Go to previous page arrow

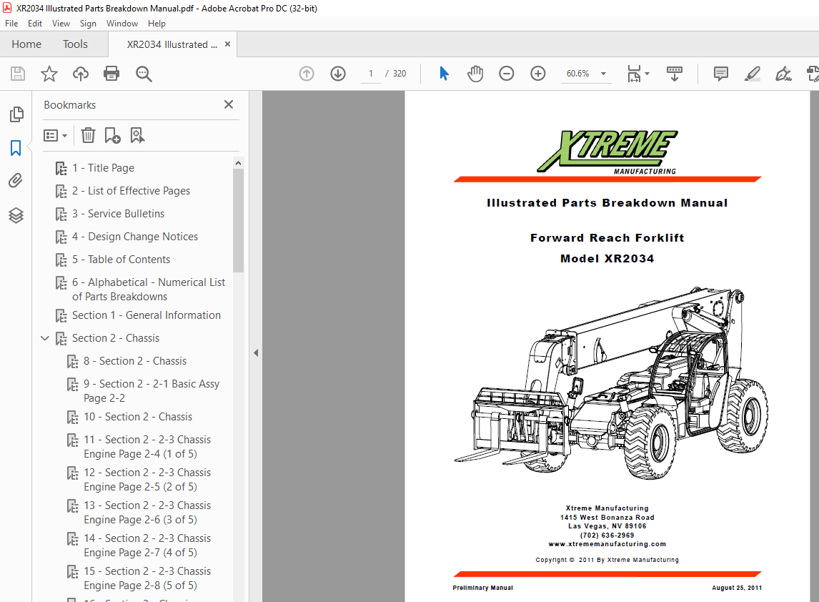307,74
